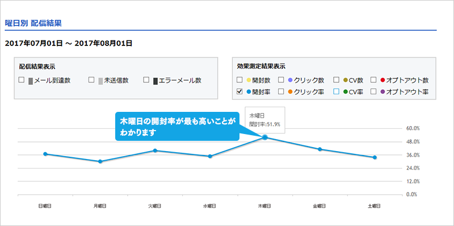Click the orange クリック率 legend dot

(x=290, y=92)
